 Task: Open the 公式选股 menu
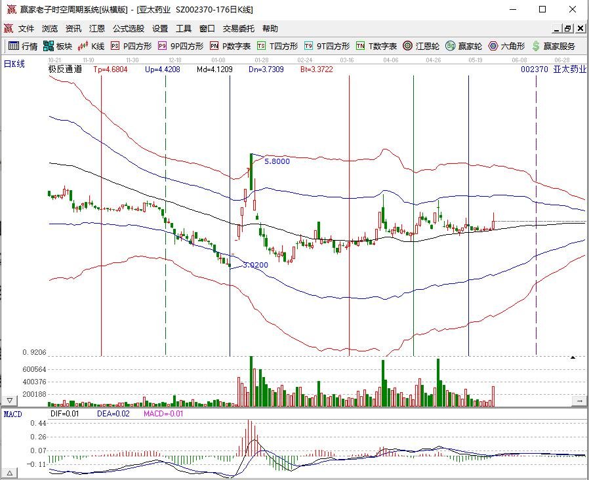pyautogui.click(x=129, y=29)
